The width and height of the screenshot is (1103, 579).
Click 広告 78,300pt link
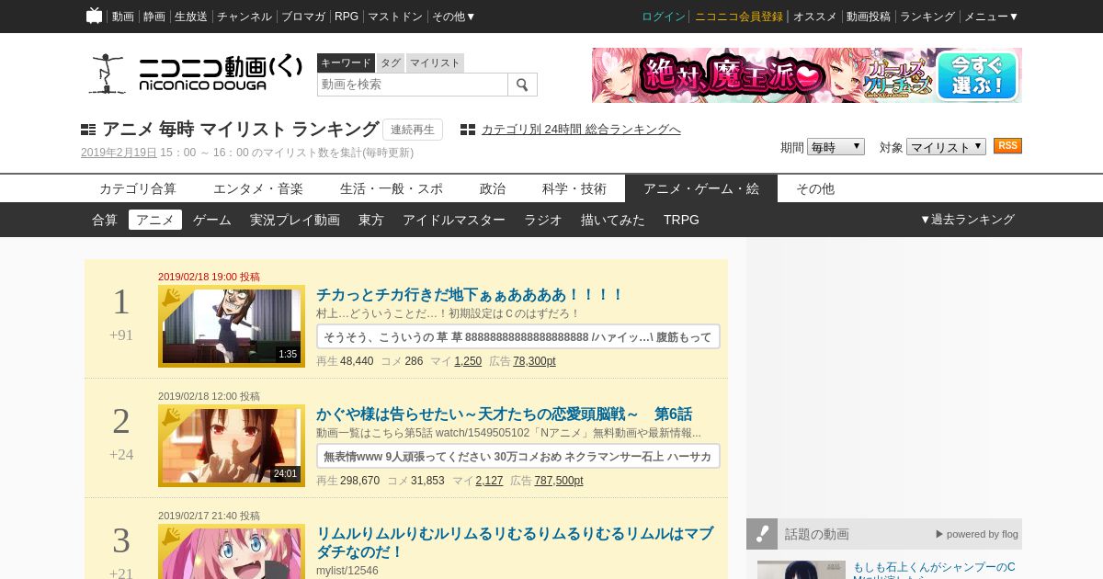534,361
